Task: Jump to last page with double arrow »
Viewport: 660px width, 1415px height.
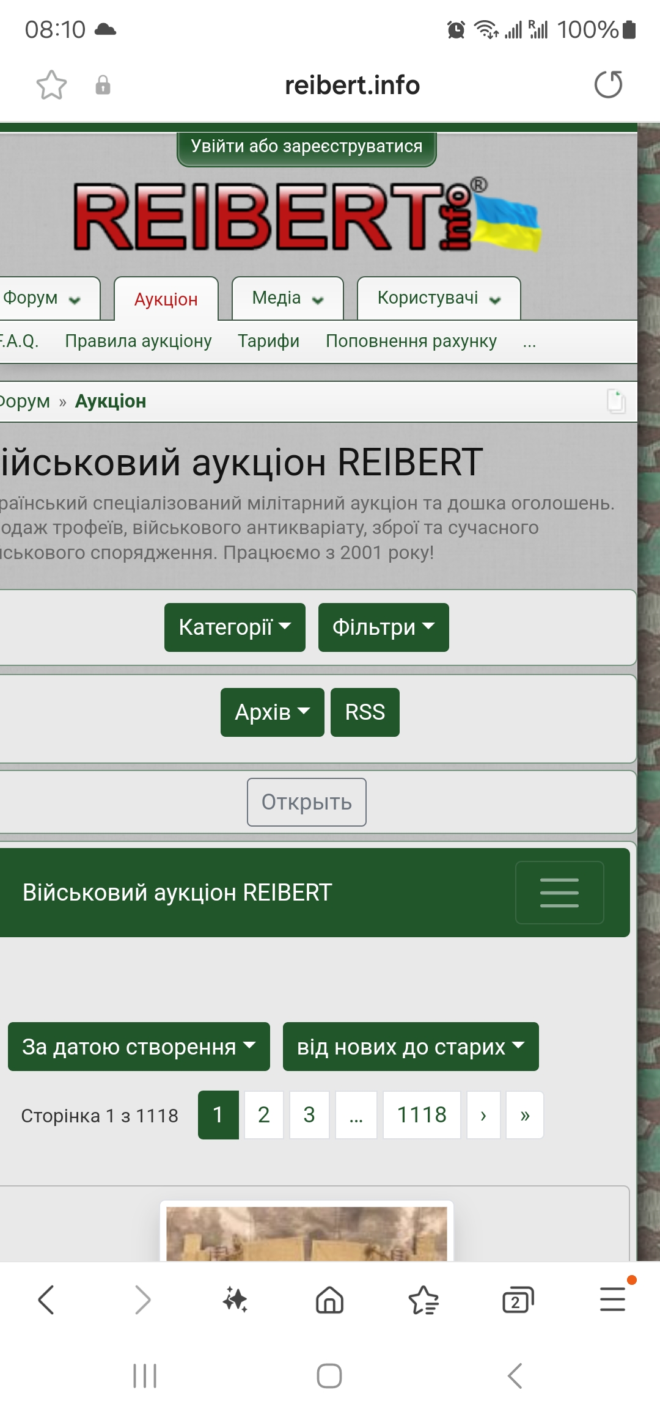Action: pyautogui.click(x=525, y=1115)
